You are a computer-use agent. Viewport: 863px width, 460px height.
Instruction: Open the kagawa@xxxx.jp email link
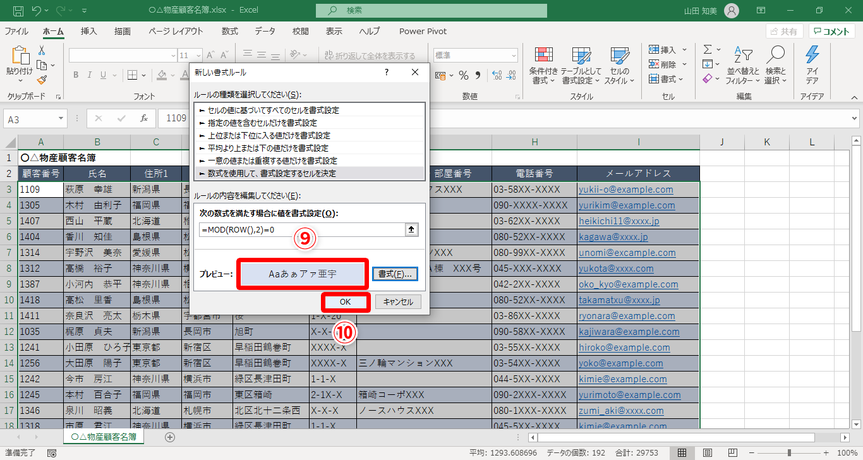coord(613,237)
